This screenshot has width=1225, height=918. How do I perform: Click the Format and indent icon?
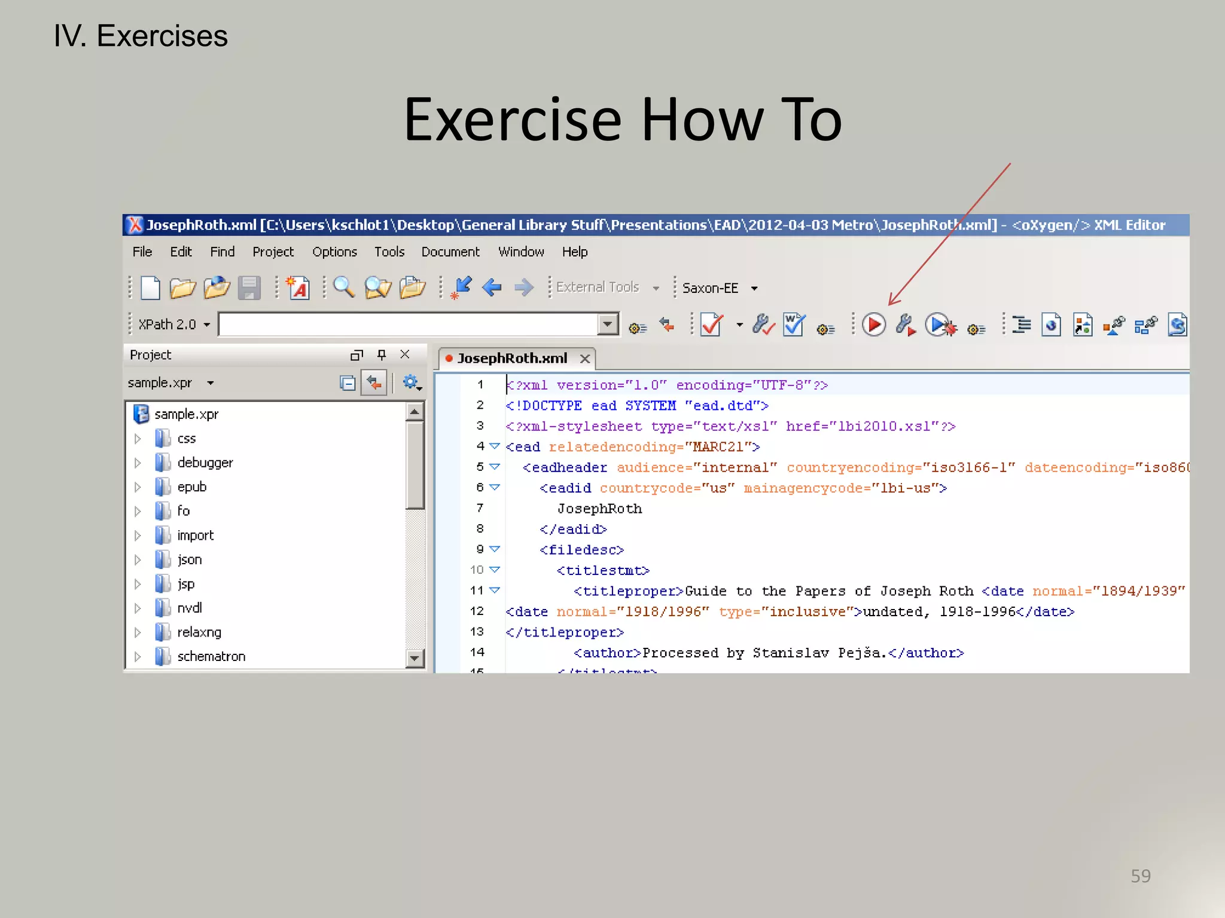(1022, 325)
